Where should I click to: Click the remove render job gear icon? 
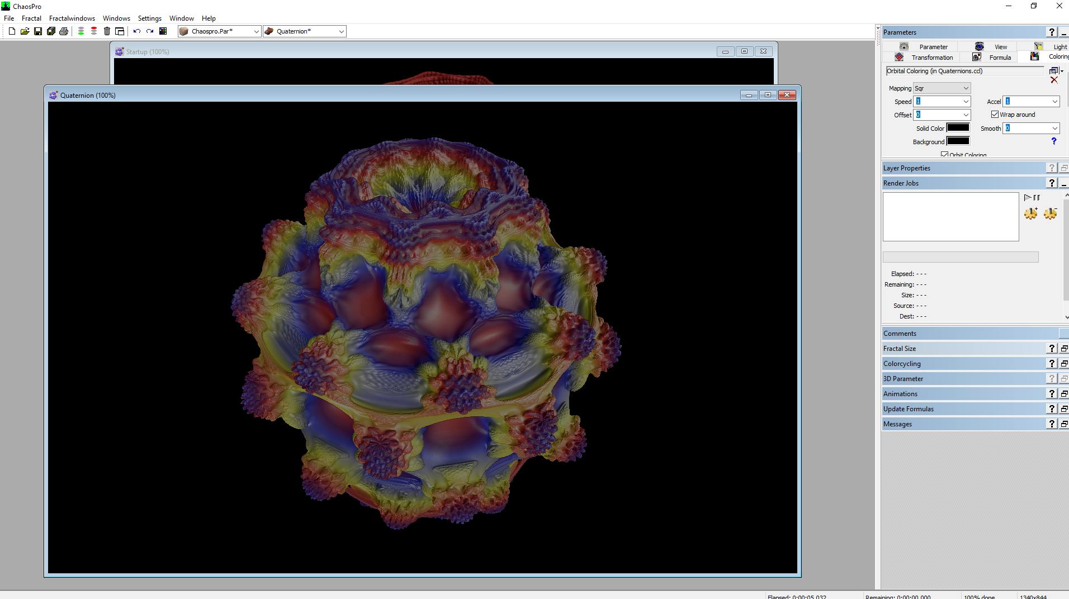click(1051, 213)
